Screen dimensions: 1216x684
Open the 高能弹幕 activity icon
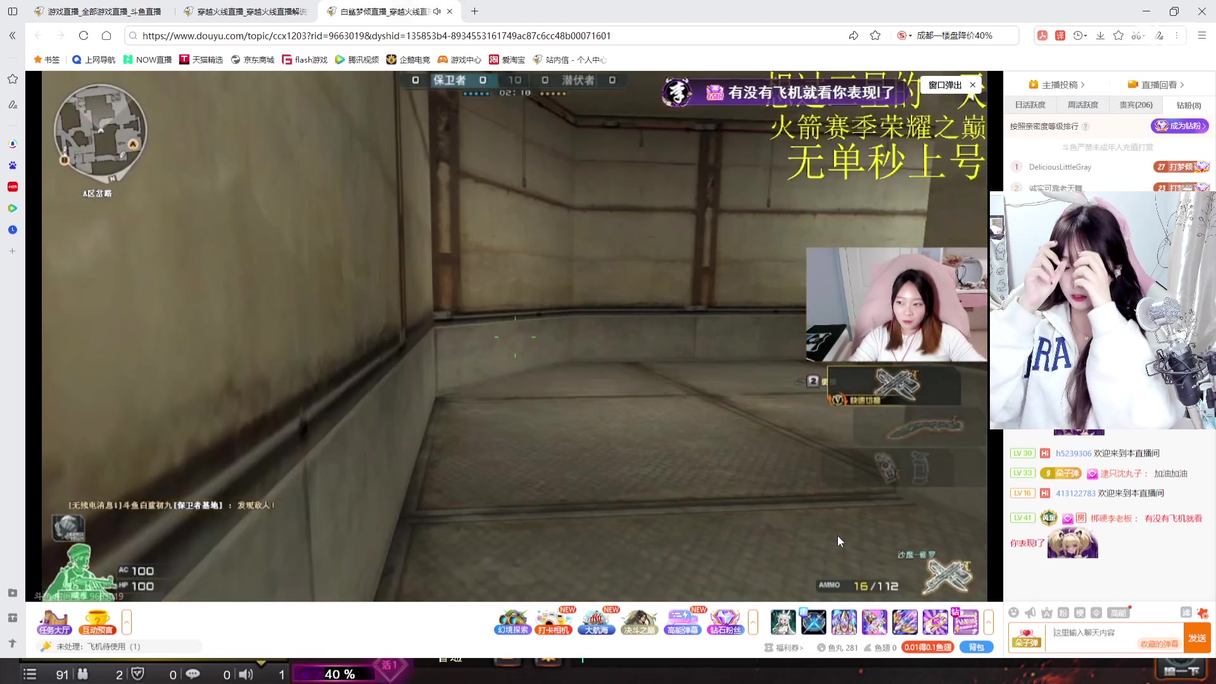coord(682,622)
